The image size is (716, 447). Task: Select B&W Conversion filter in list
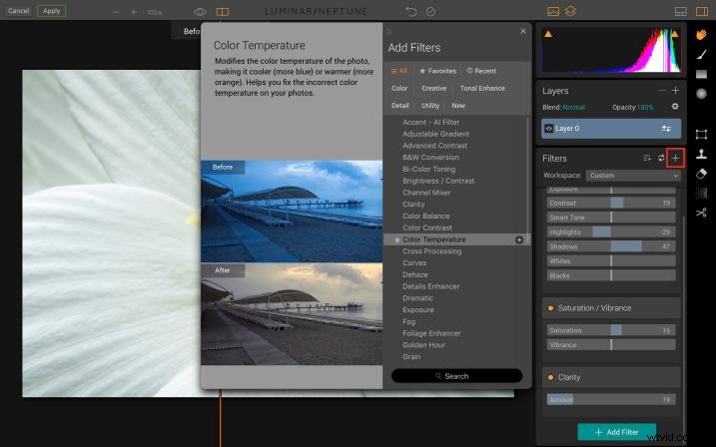430,158
